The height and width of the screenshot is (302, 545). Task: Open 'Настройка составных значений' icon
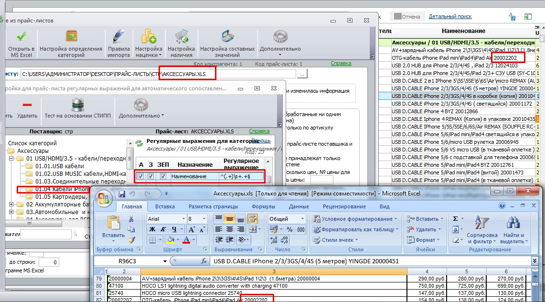pos(227,36)
